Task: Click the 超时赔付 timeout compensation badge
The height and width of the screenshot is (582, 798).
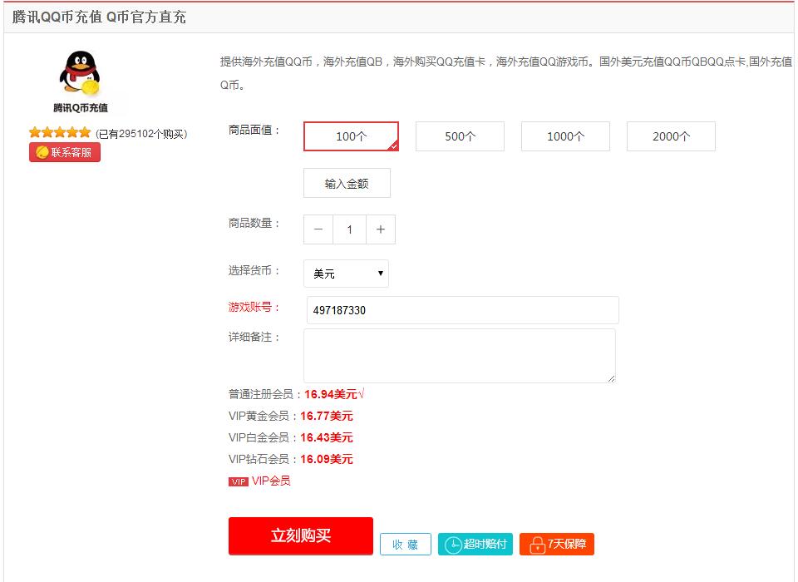Action: click(475, 544)
